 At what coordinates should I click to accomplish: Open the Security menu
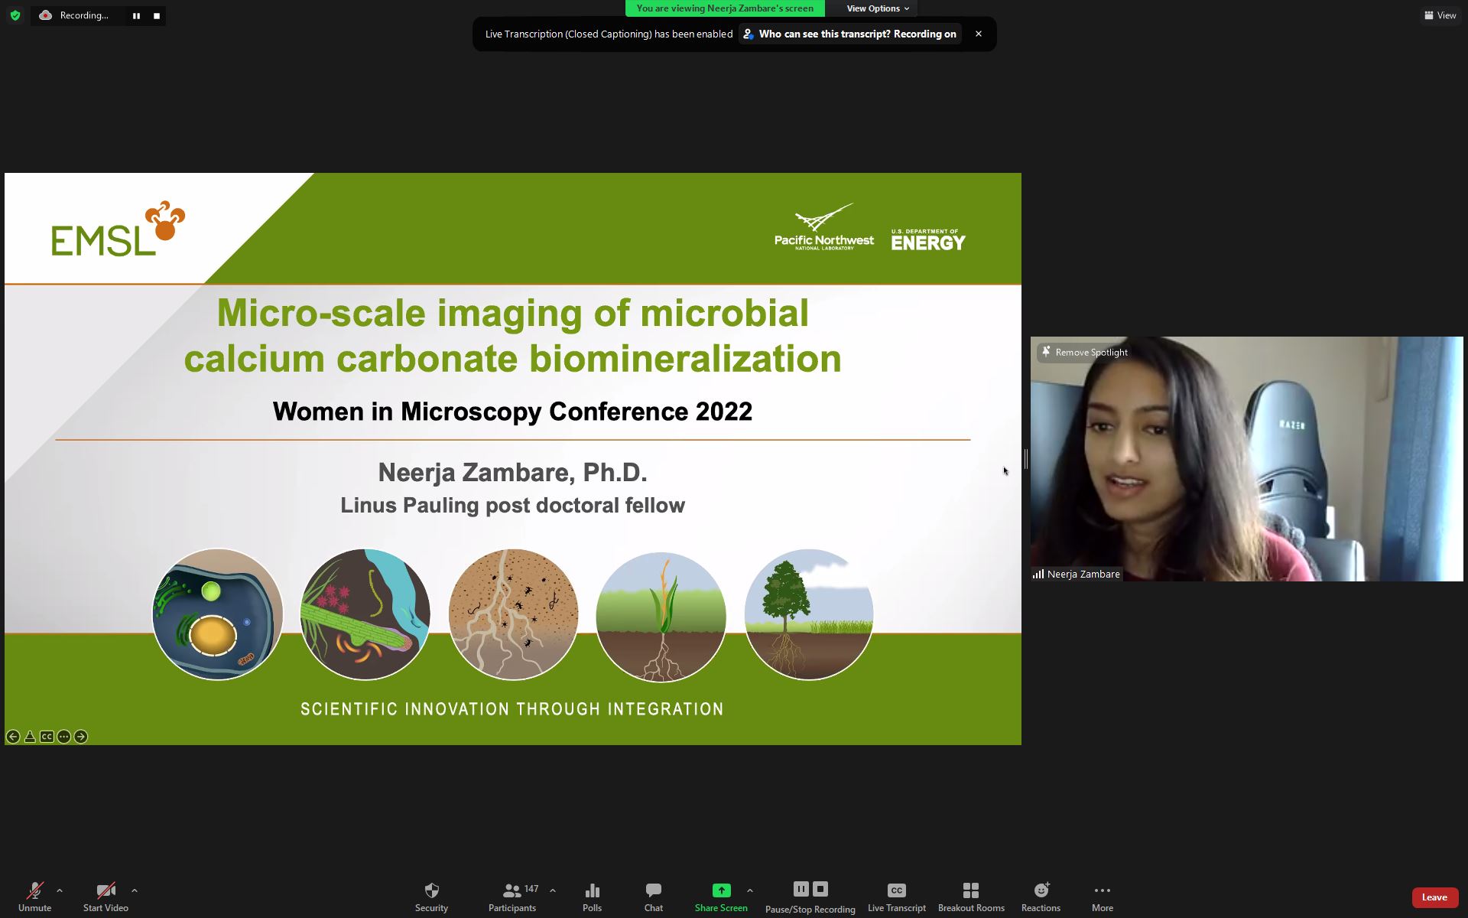click(x=431, y=897)
